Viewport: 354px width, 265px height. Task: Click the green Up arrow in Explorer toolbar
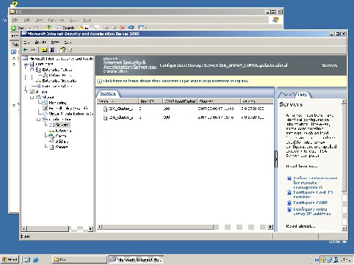(x=48, y=27)
